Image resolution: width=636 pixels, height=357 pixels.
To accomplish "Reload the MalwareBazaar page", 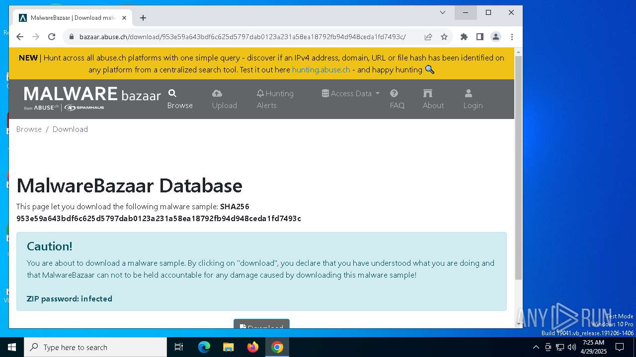I will [x=52, y=37].
